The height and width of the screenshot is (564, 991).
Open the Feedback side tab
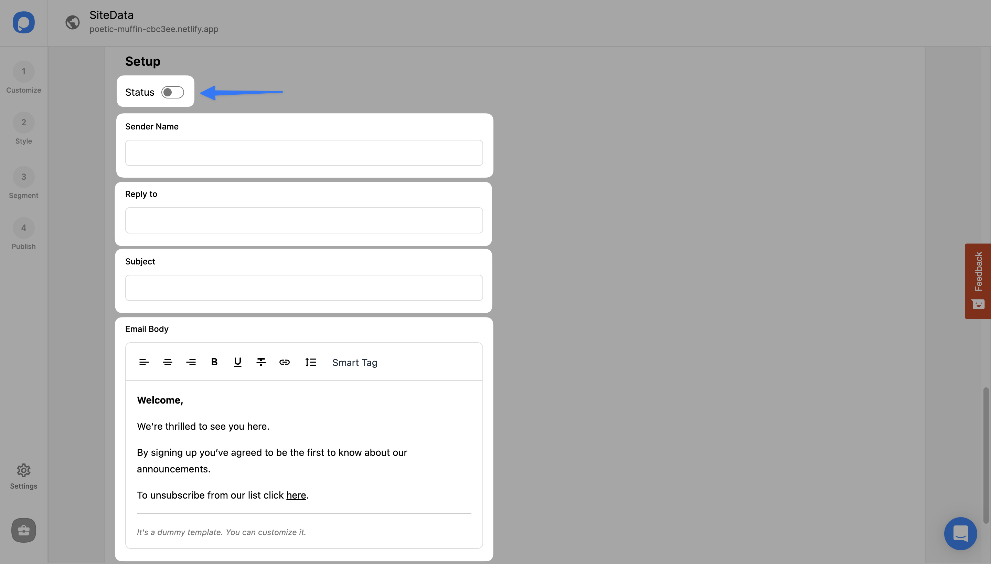click(x=978, y=281)
